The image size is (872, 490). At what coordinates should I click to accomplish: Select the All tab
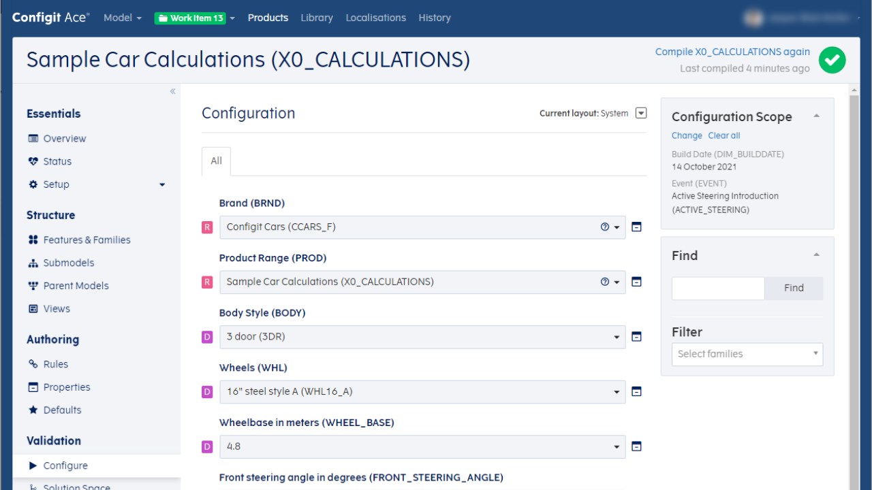216,161
